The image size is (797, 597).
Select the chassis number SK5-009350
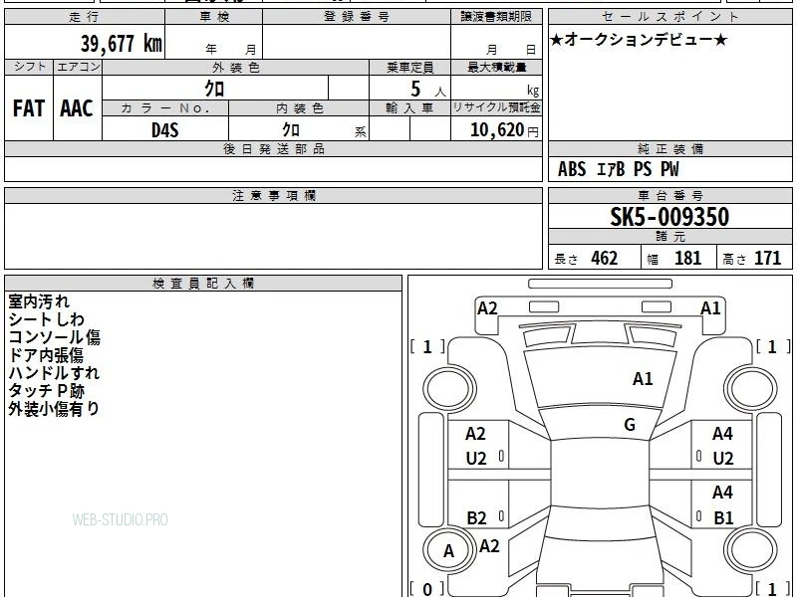(669, 217)
